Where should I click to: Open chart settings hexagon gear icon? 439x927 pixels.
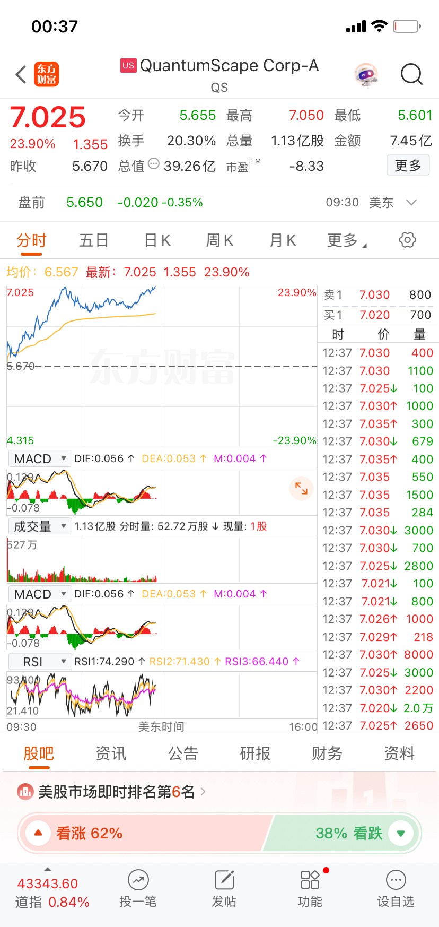[x=407, y=240]
